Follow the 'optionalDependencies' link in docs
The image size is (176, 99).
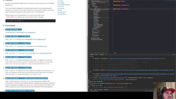pyautogui.click(x=46, y=53)
